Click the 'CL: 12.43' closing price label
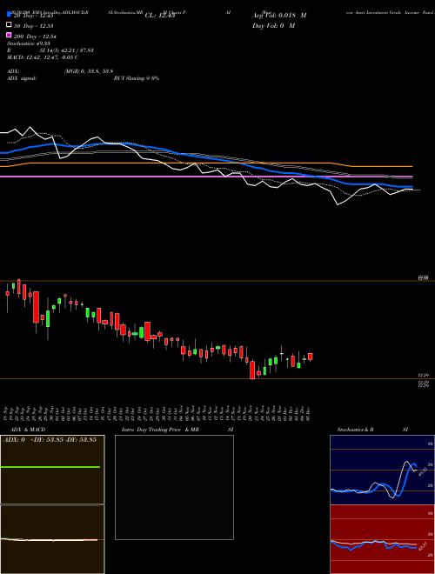This screenshot has height=574, width=435. point(160,16)
